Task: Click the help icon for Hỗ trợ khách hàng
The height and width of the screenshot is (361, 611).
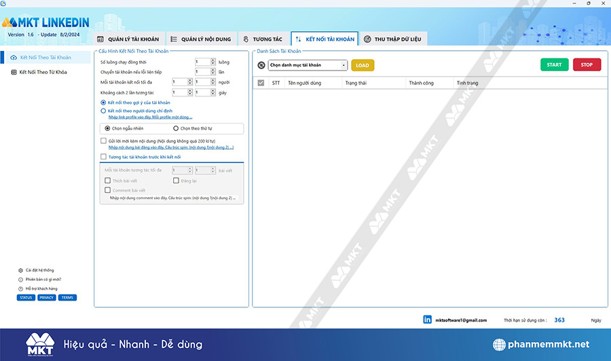Action: click(x=20, y=288)
